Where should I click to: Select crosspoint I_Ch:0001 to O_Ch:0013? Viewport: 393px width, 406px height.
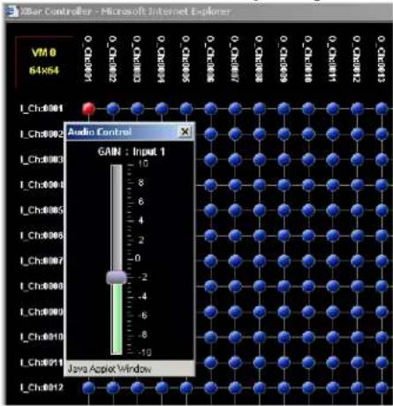pyautogui.click(x=382, y=109)
